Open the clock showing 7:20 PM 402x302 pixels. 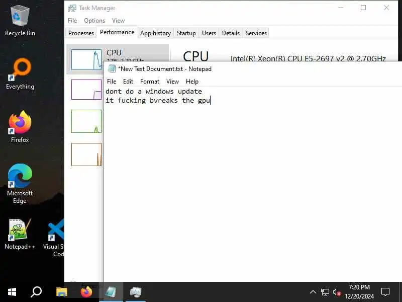[359, 292]
